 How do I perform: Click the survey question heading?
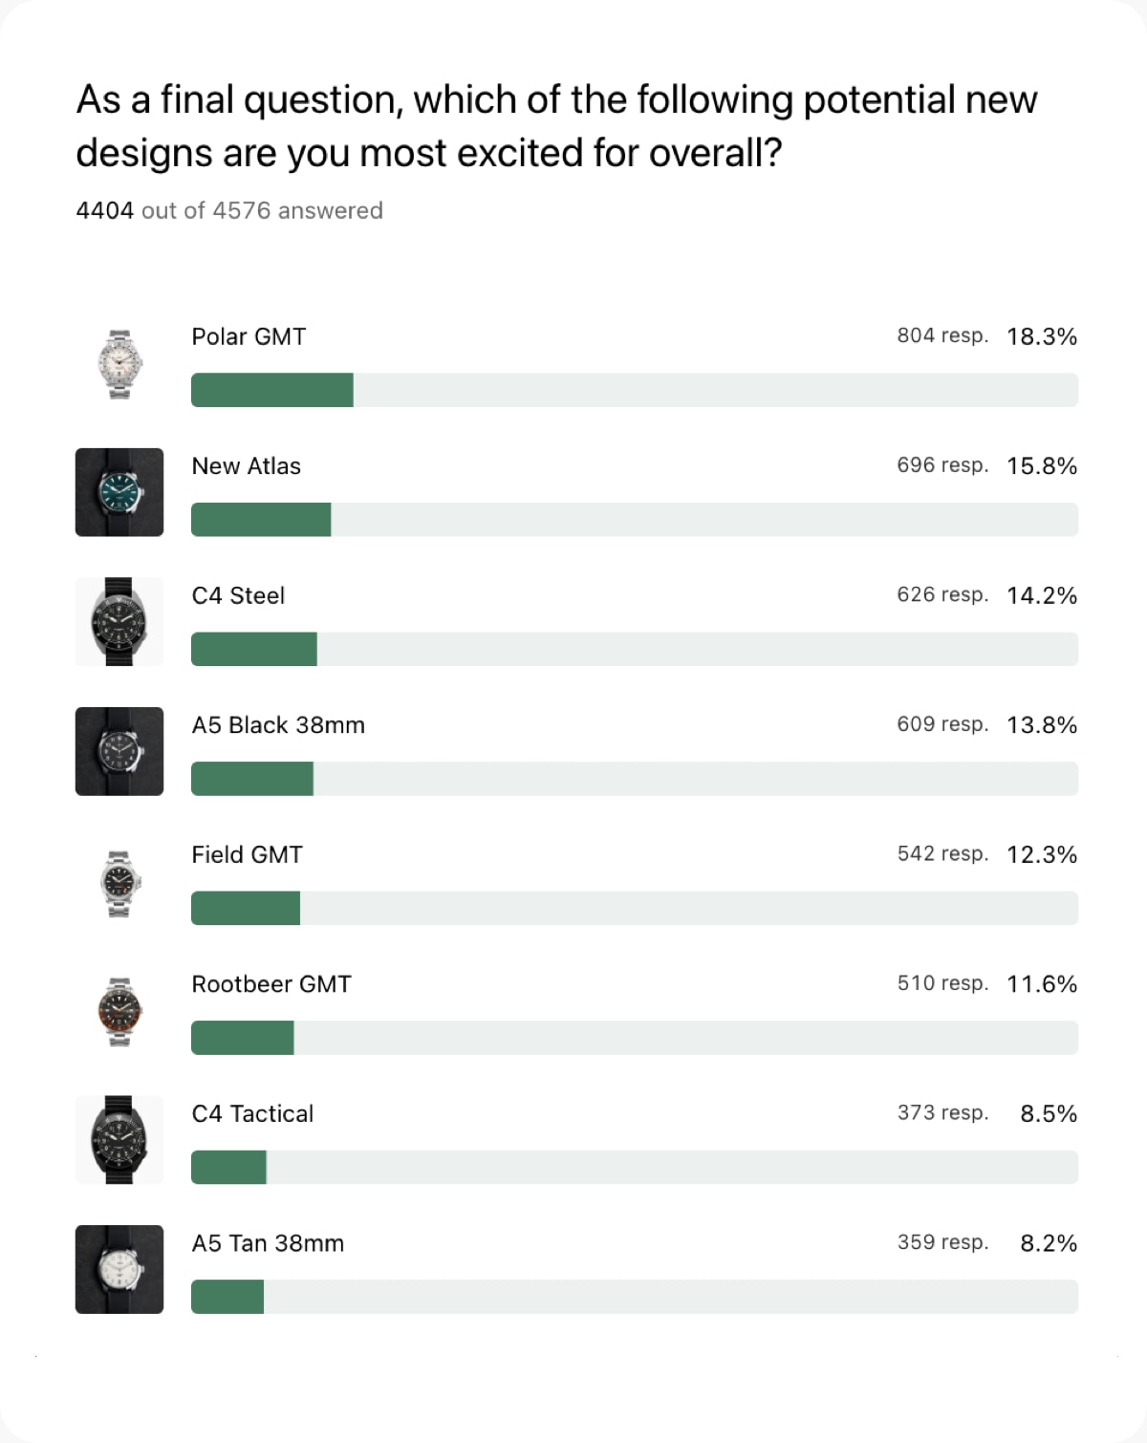pos(556,126)
